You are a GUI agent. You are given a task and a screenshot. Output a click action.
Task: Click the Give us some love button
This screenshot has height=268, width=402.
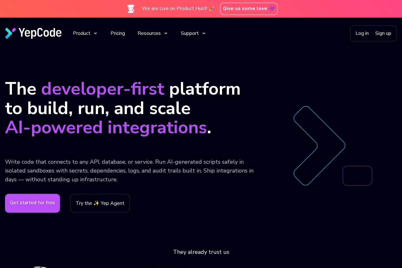(x=249, y=8)
